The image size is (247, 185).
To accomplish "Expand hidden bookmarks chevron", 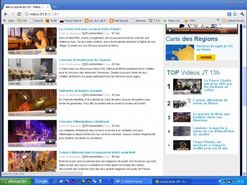I will (218, 20).
